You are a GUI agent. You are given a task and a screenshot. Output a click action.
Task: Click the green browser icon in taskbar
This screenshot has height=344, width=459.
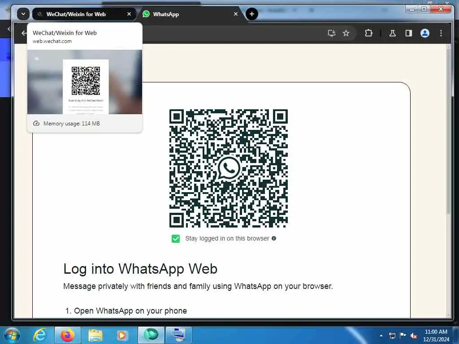151,335
